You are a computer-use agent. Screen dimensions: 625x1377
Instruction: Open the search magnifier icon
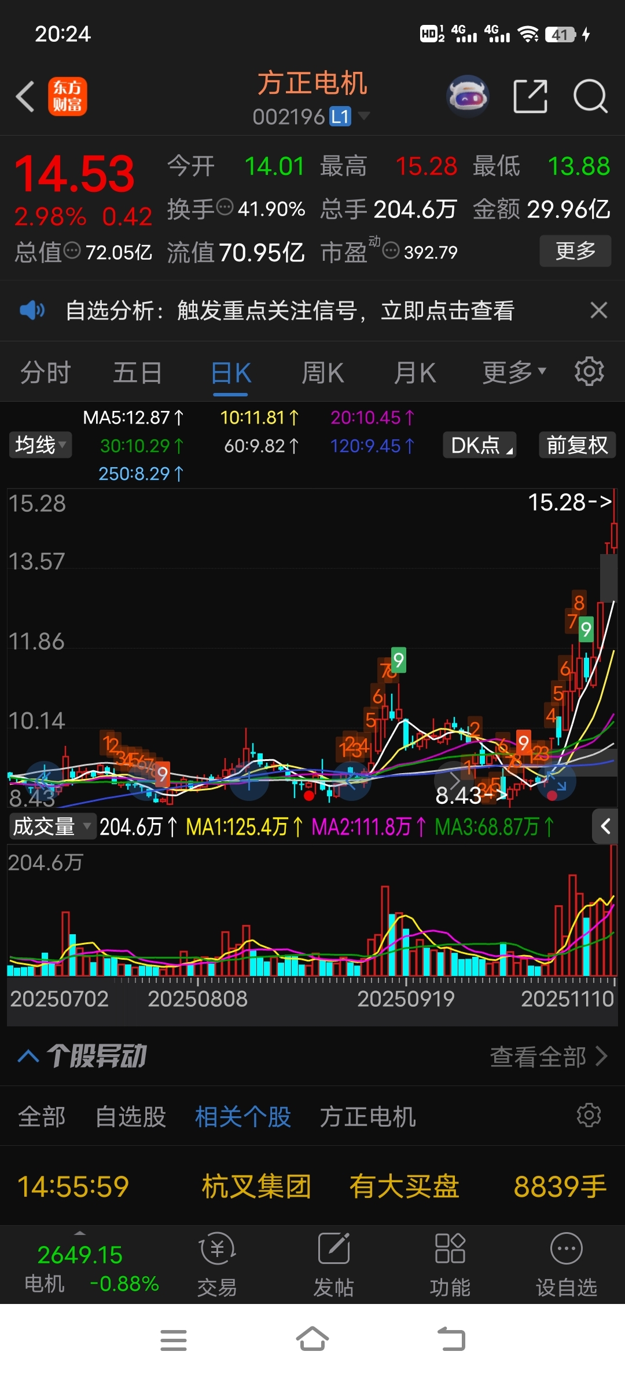(x=590, y=96)
